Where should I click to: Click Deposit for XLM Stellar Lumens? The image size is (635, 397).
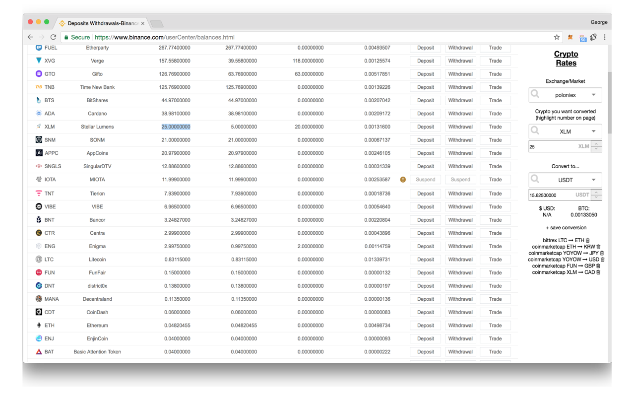tap(425, 127)
